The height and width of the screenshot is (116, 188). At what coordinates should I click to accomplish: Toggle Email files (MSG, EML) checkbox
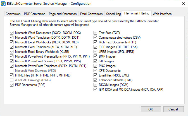point(95,75)
